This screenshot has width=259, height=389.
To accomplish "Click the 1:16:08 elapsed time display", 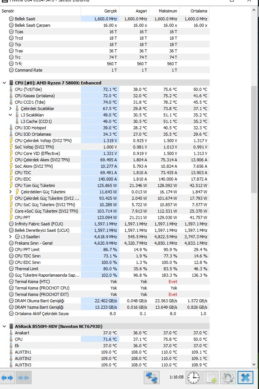I will click(177, 377).
